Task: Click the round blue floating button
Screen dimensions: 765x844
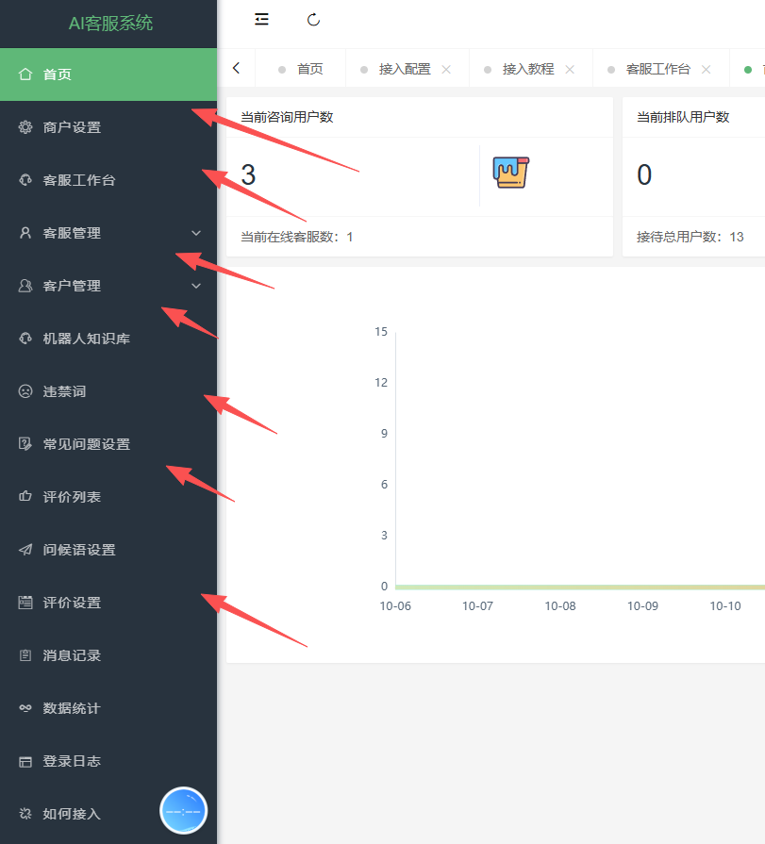Action: tap(183, 810)
